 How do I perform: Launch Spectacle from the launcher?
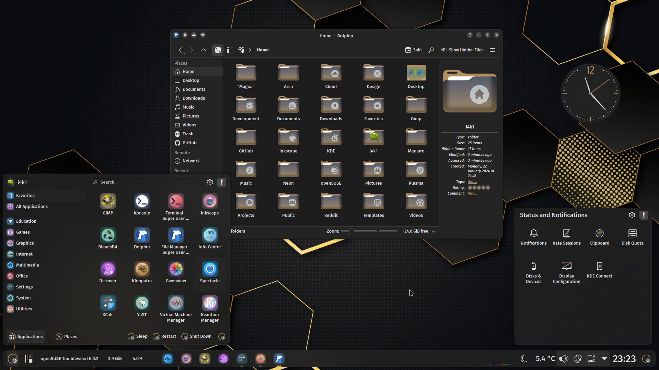click(x=210, y=272)
